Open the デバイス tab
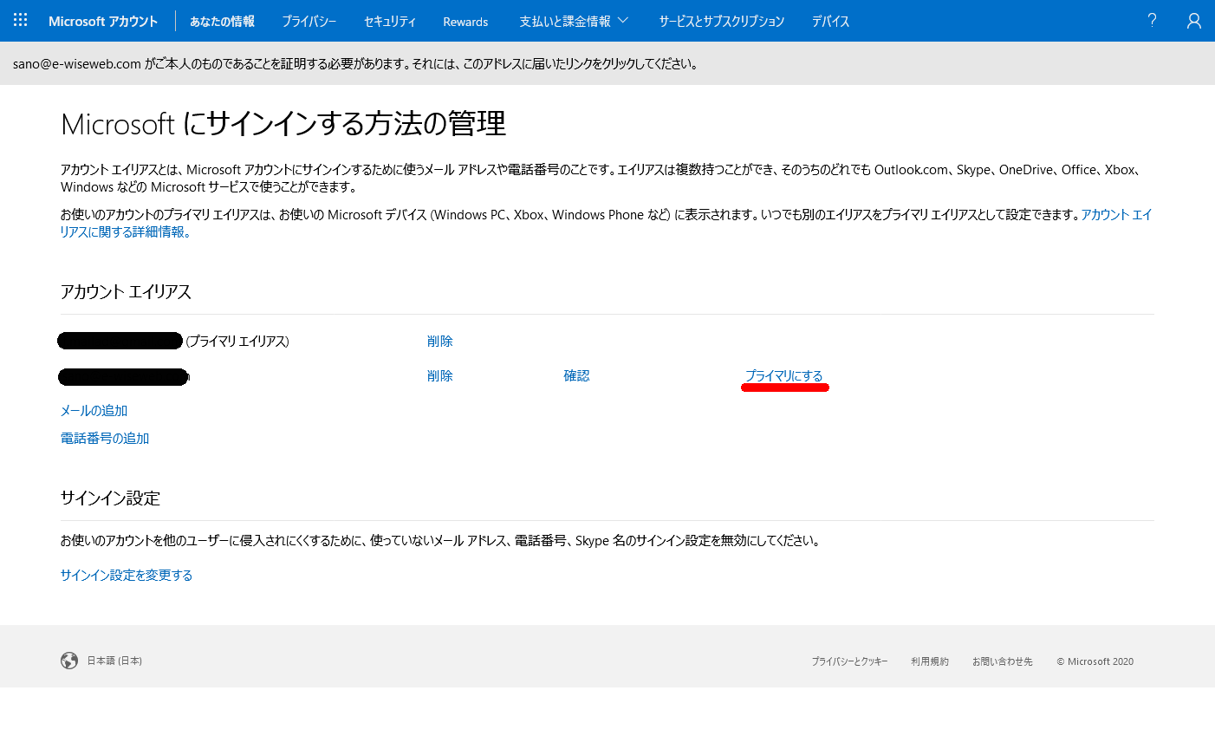 [x=830, y=21]
